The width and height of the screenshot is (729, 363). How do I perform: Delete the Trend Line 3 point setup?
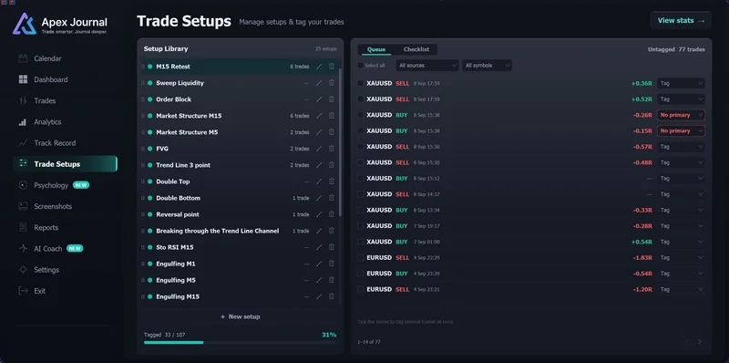332,165
